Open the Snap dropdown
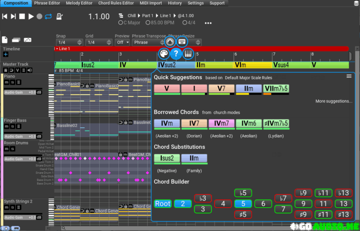Viewport: 360px width, 231px height. [69, 42]
